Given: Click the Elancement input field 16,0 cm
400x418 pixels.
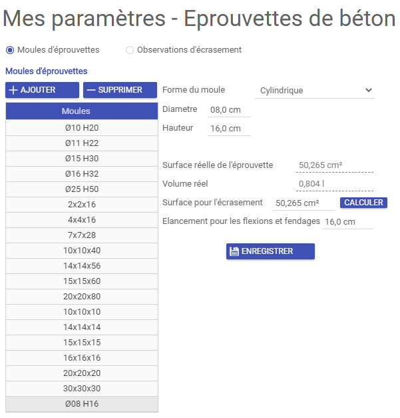Looking at the screenshot, I should (347, 221).
